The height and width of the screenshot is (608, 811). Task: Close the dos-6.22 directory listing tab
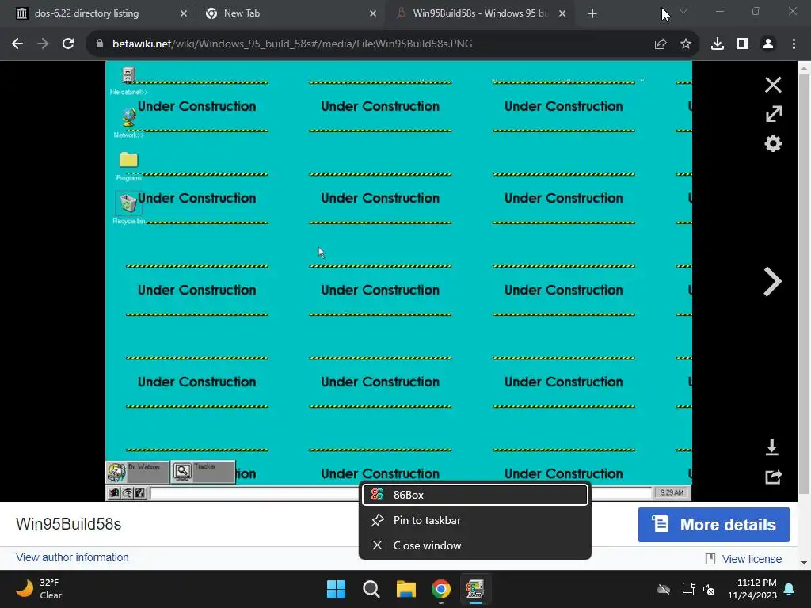tap(184, 14)
